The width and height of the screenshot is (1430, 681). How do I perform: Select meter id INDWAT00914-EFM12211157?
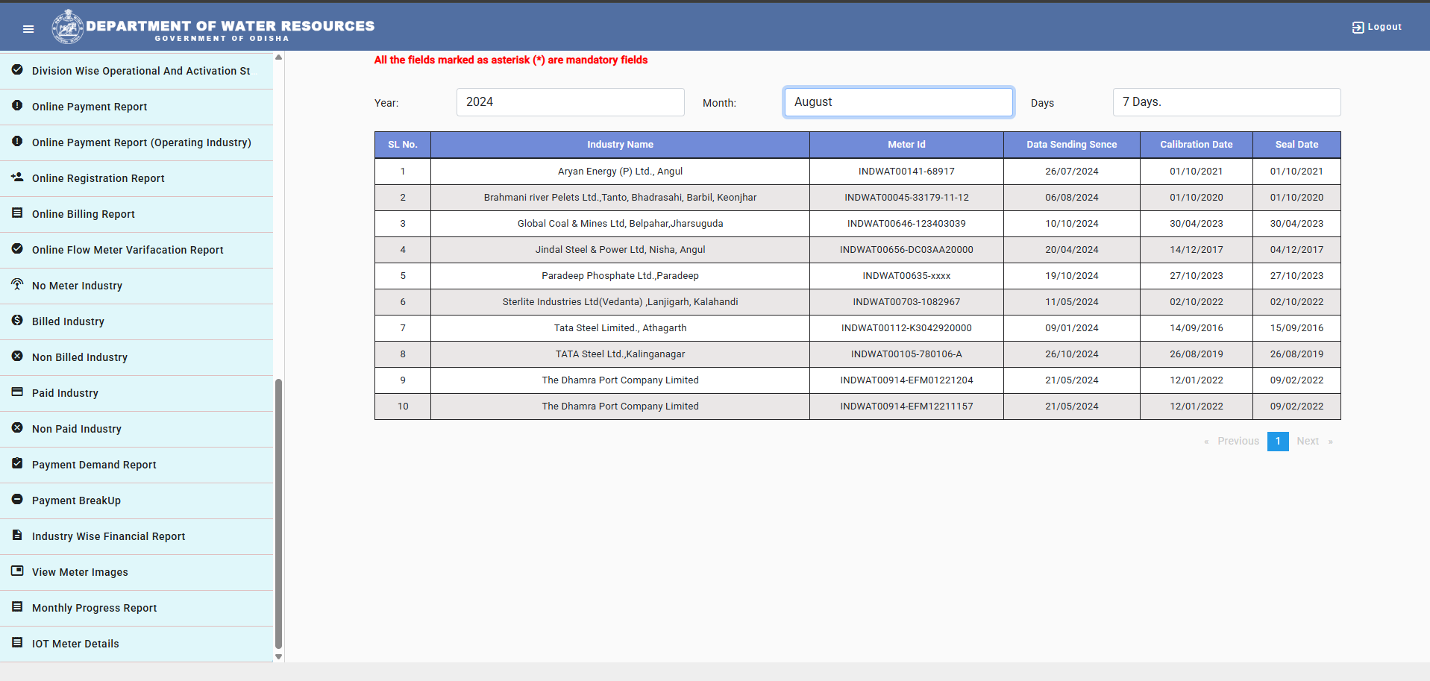point(906,407)
